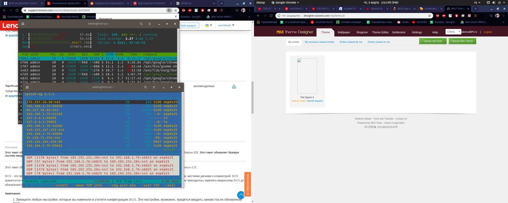This screenshot has width=508, height=203.
Task: Open Chrome menu in the Xiaomi window
Action: 504,15
